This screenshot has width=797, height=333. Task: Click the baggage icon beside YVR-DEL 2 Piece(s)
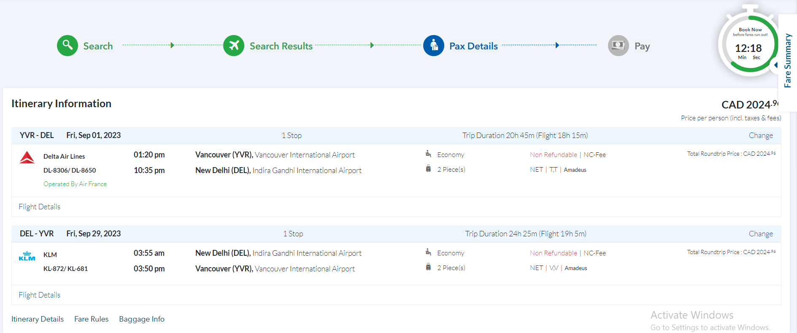coord(428,169)
